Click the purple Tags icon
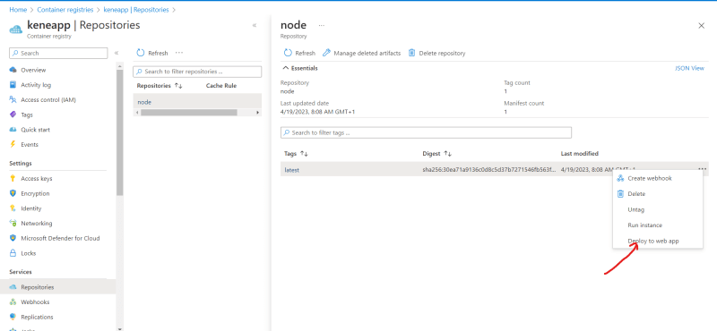This screenshot has width=717, height=331. click(x=13, y=115)
